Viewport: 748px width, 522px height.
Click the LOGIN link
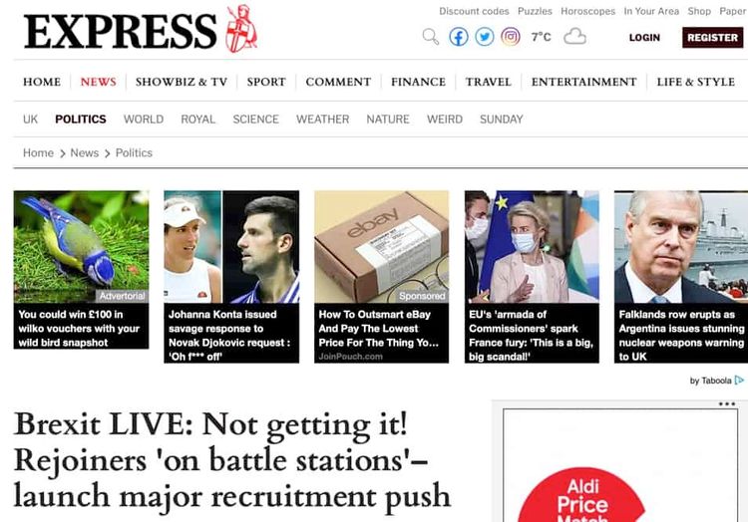644,37
